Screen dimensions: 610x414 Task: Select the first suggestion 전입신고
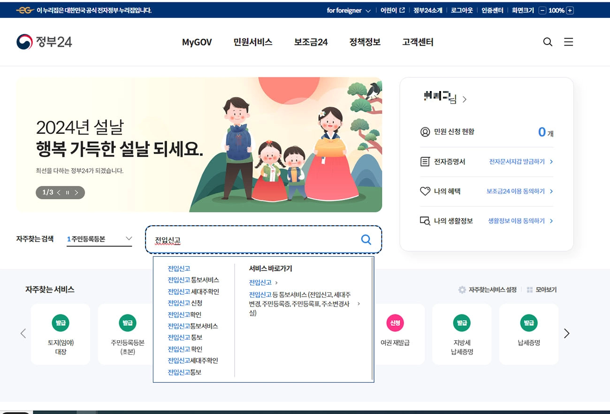(179, 268)
